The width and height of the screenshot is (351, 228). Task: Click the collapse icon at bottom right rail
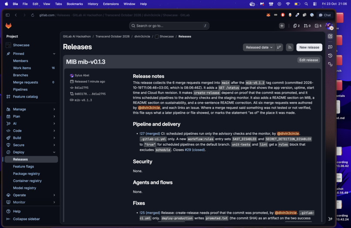[x=330, y=219]
